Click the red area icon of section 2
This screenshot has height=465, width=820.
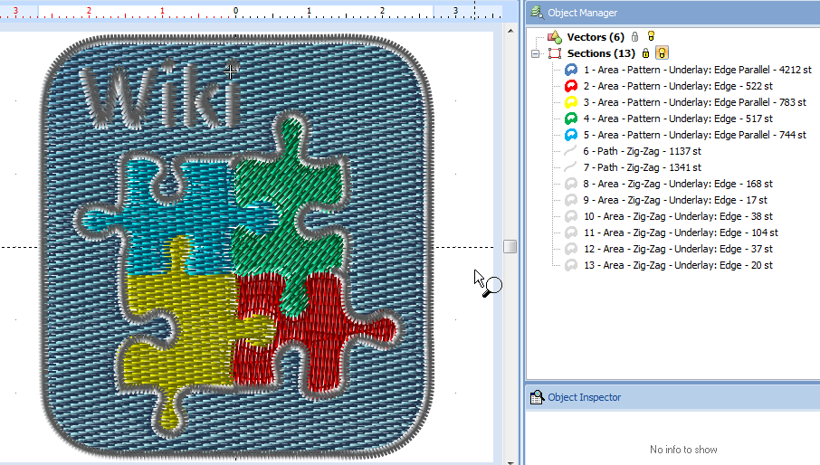571,86
